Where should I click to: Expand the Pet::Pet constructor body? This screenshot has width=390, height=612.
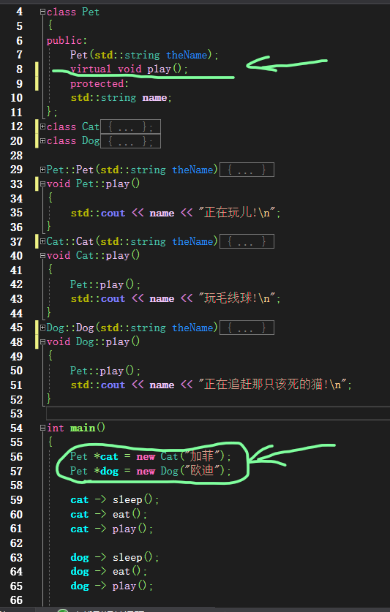coord(42,170)
